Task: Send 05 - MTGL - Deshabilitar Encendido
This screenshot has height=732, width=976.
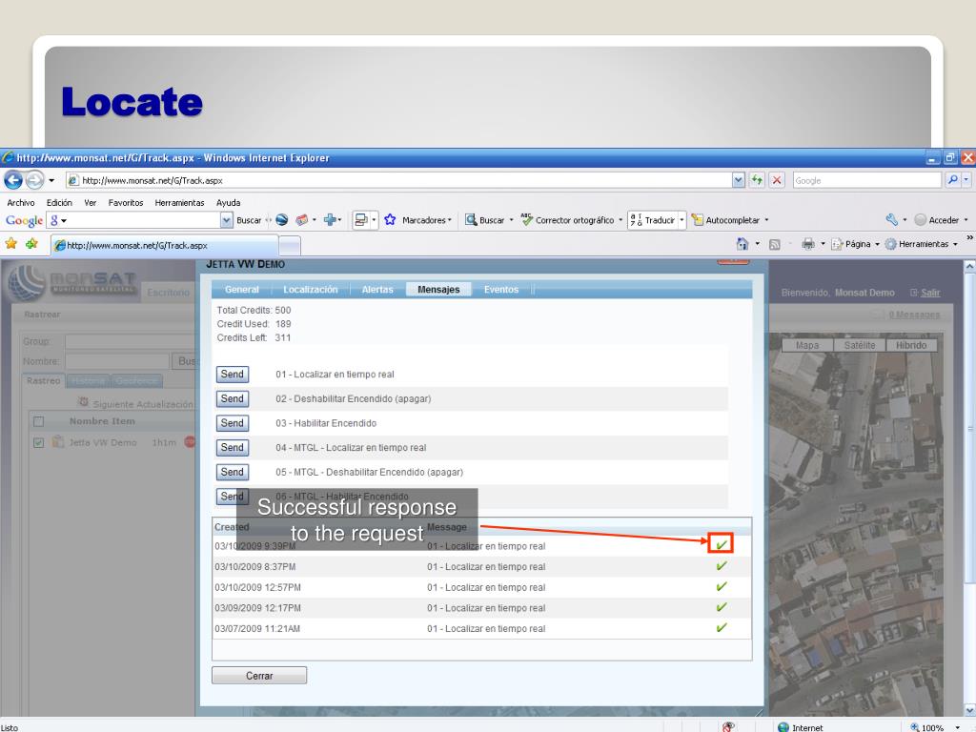Action: 233,472
